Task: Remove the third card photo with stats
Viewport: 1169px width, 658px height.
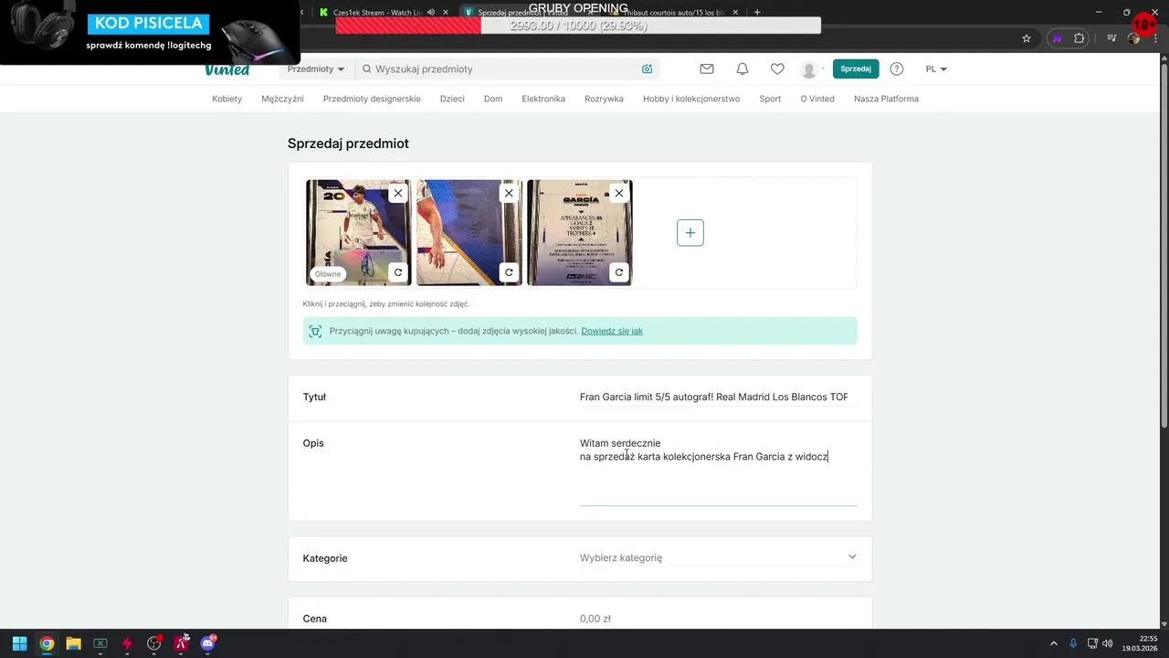Action: click(619, 193)
